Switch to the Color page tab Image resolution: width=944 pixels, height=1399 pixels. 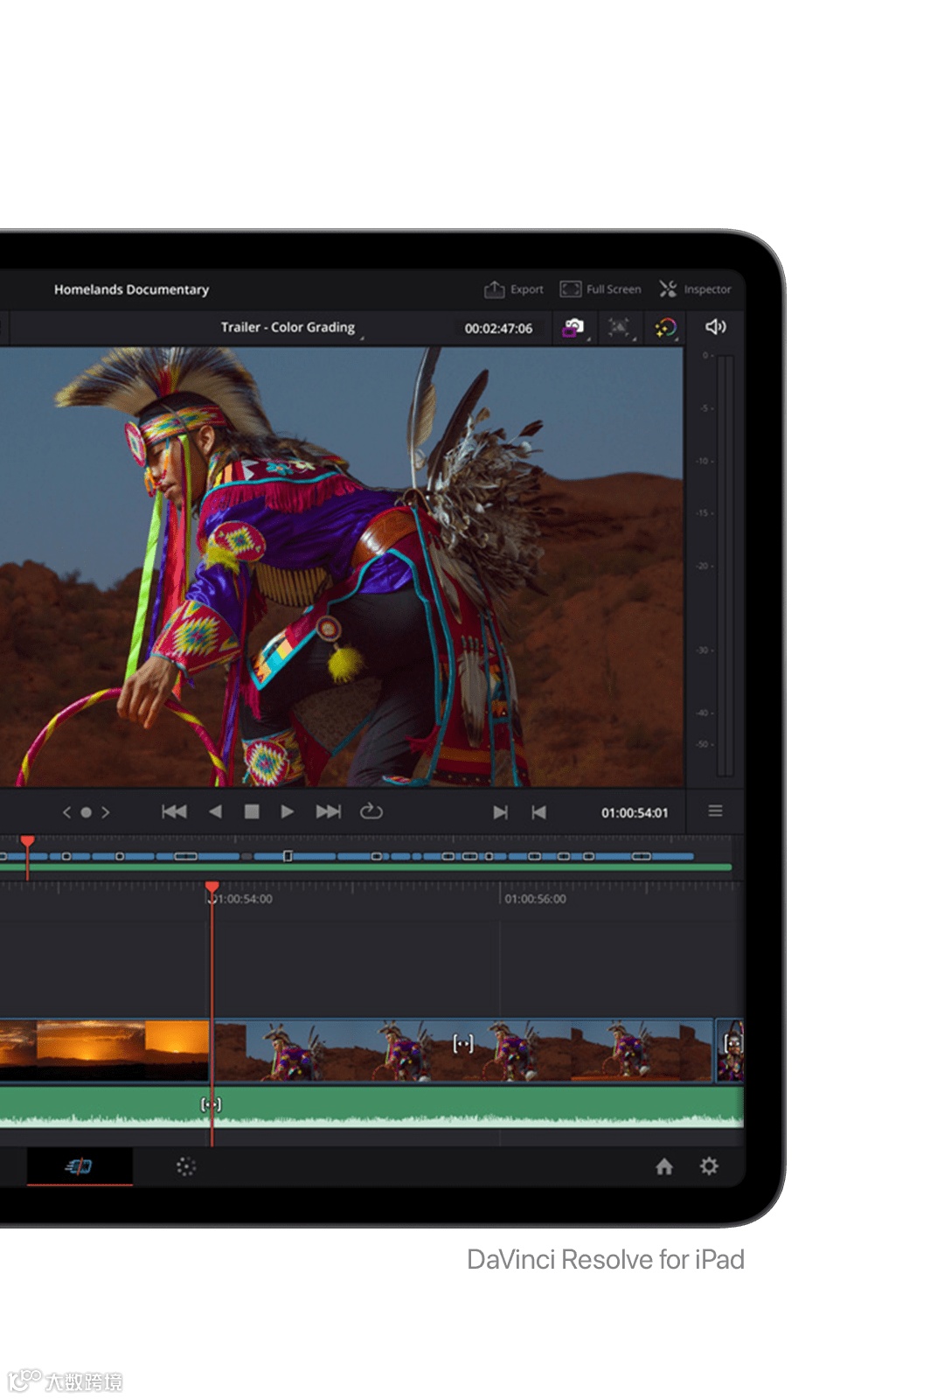[185, 1166]
